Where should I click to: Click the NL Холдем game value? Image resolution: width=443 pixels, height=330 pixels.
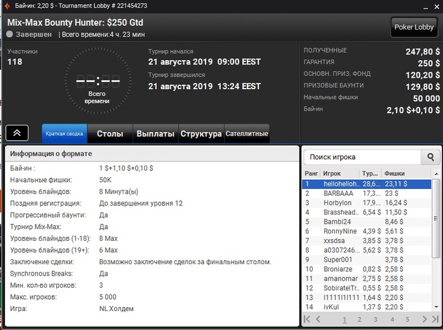tap(116, 309)
